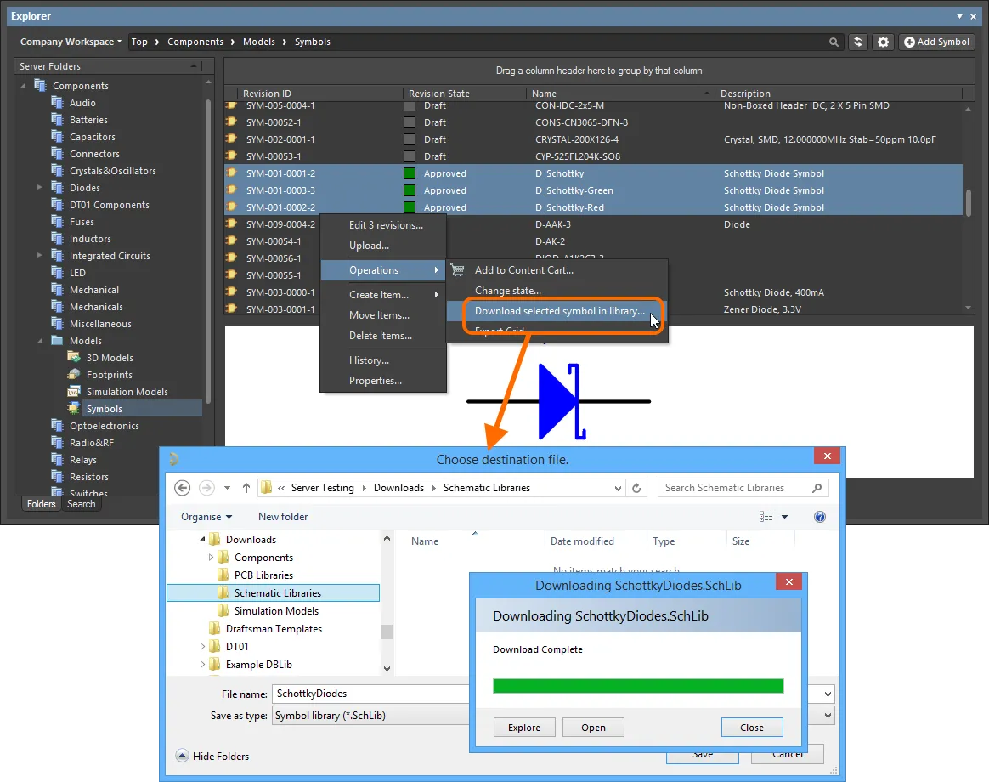Open the Organise dropdown menu
989x782 pixels.
pos(206,517)
